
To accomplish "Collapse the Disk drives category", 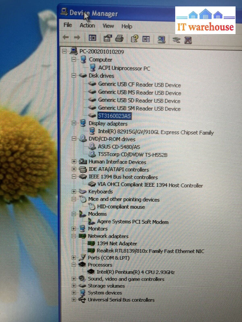I will (x=74, y=75).
